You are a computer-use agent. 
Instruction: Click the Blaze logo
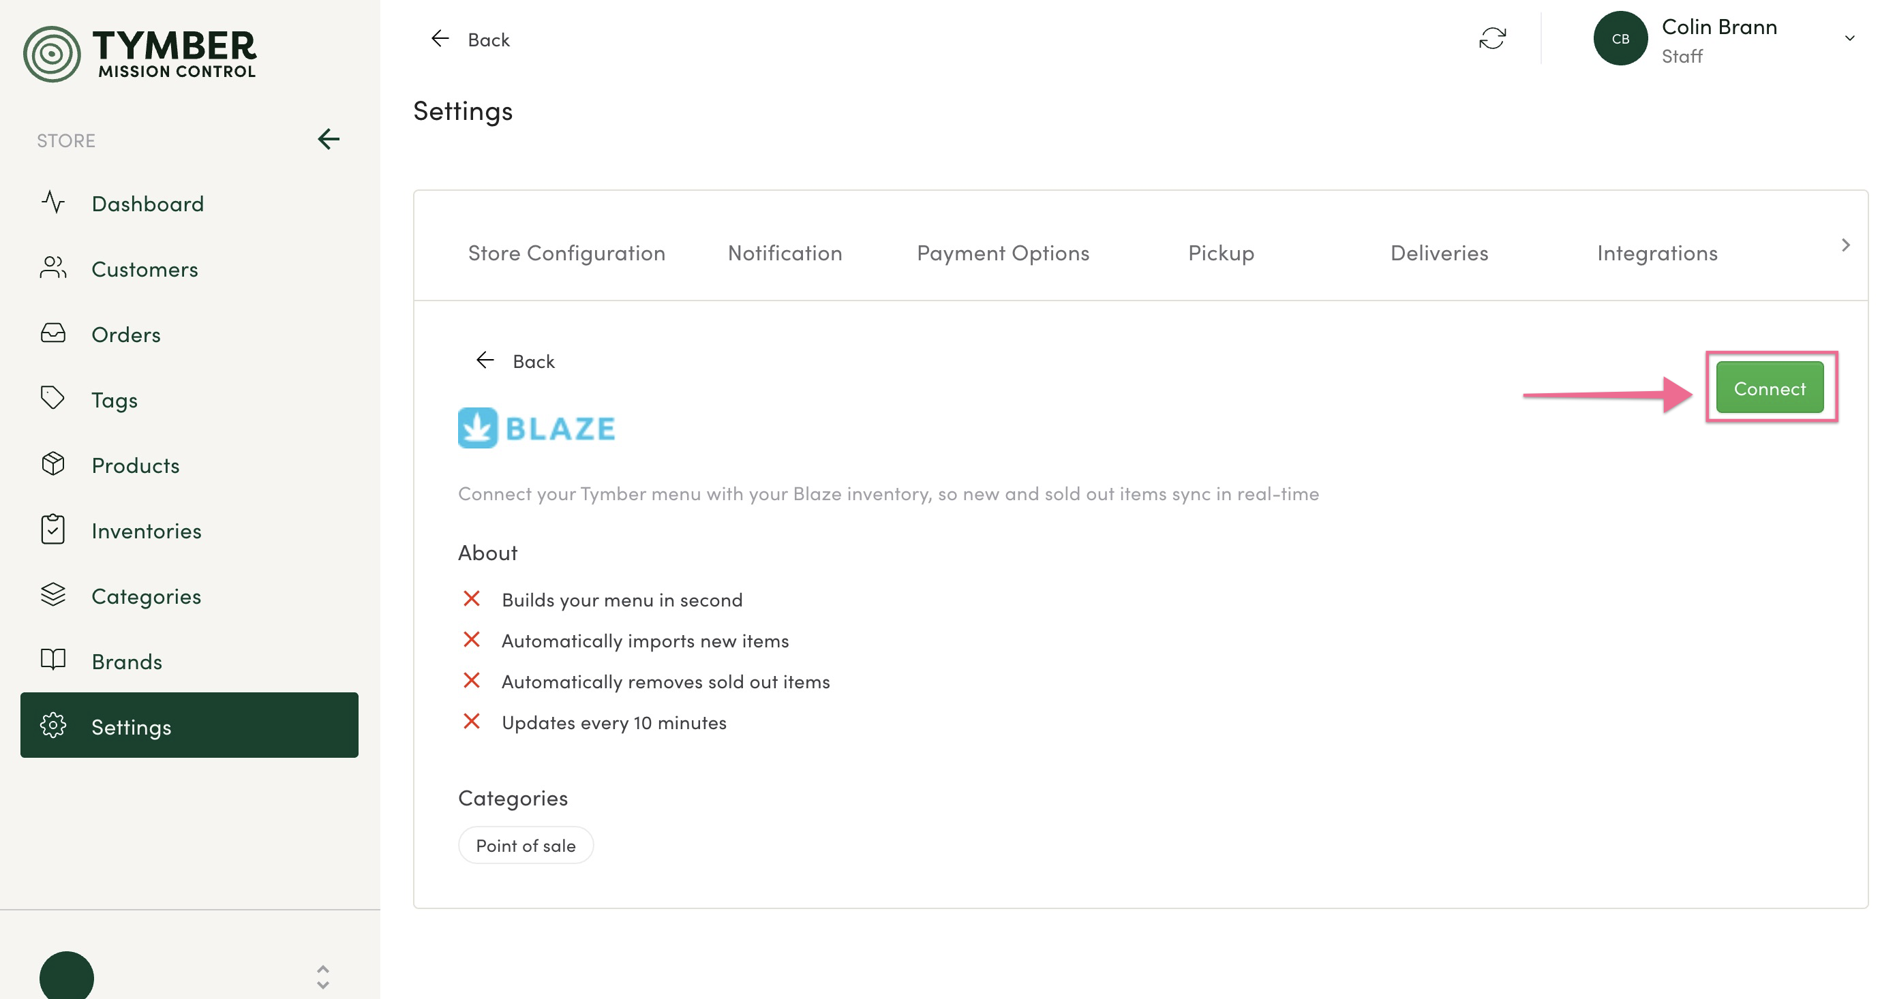pyautogui.click(x=536, y=428)
